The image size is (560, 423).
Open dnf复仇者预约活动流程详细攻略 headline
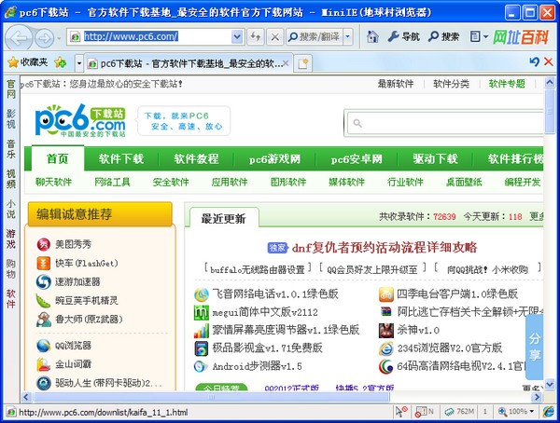click(x=385, y=247)
